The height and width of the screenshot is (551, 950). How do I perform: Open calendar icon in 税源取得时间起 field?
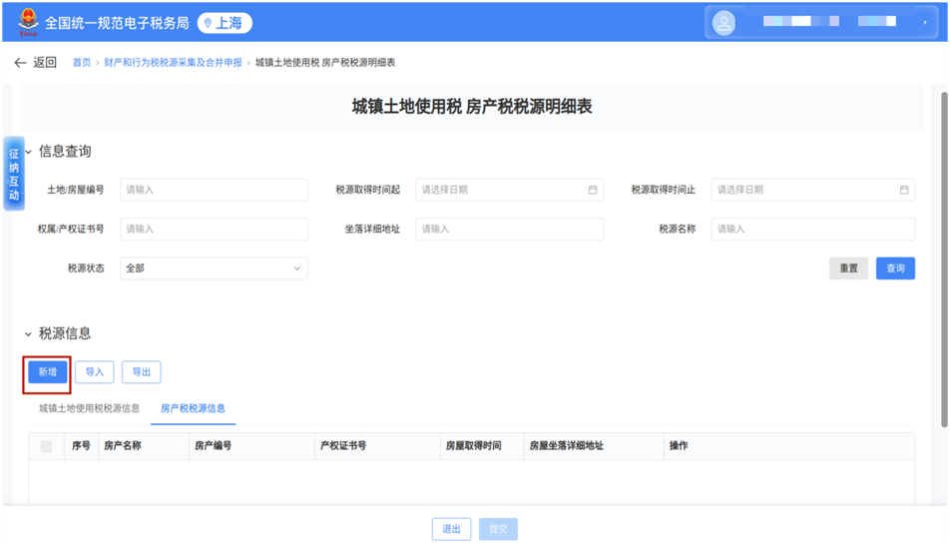pyautogui.click(x=592, y=190)
